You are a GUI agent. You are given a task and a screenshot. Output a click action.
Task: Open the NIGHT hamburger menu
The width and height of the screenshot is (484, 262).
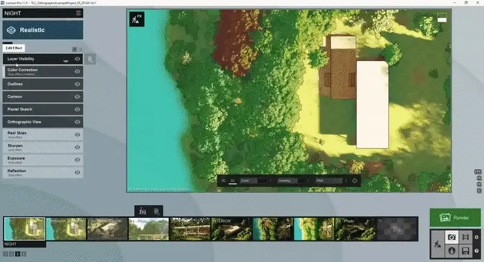pos(79,13)
